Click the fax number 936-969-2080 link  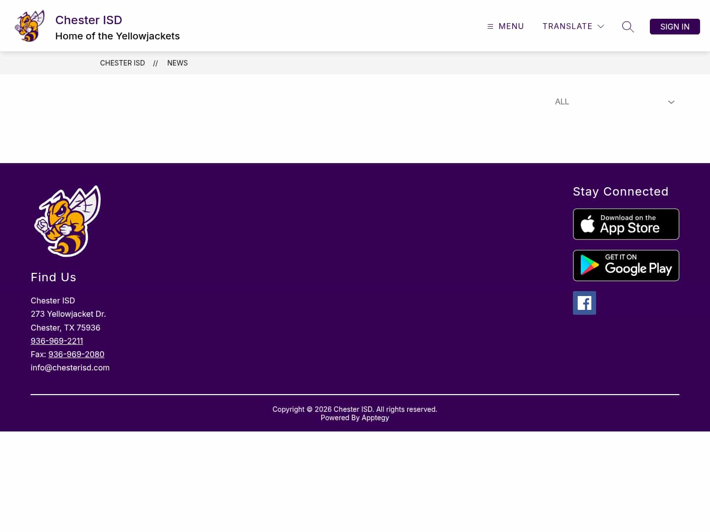(76, 354)
